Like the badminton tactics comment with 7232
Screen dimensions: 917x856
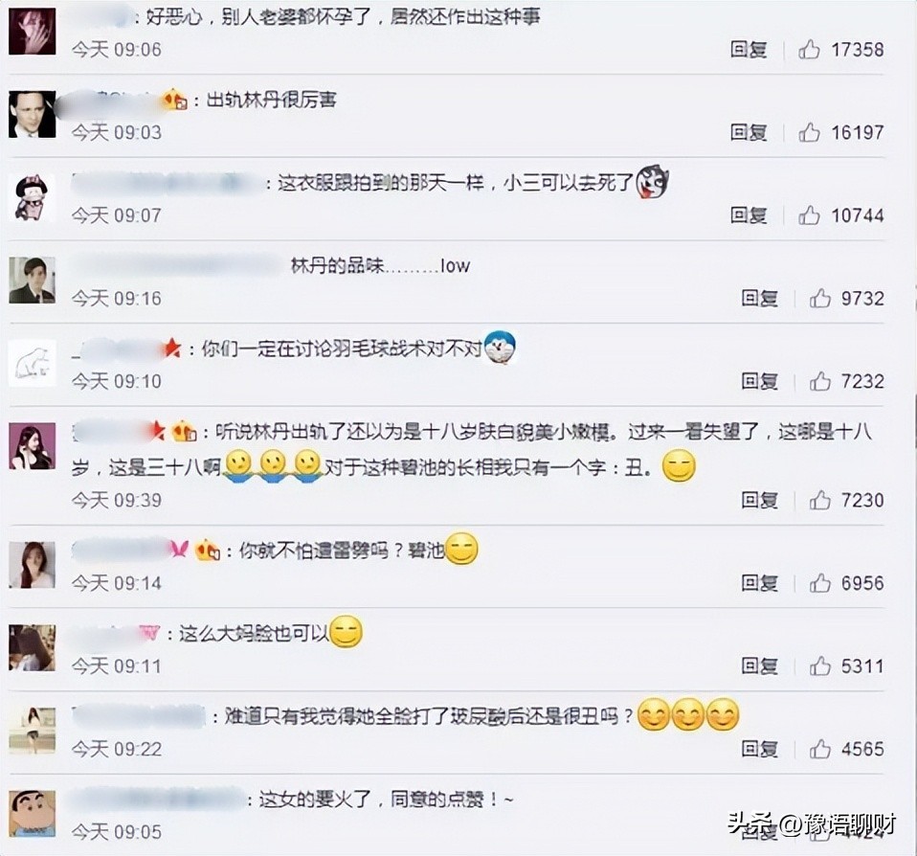(x=820, y=382)
